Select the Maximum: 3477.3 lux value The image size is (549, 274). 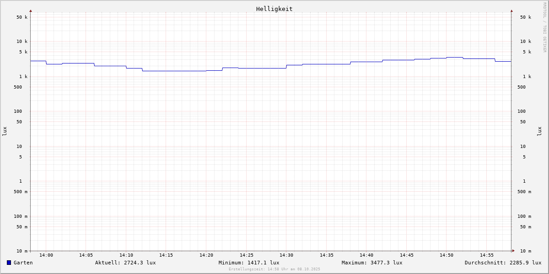coord(372,263)
